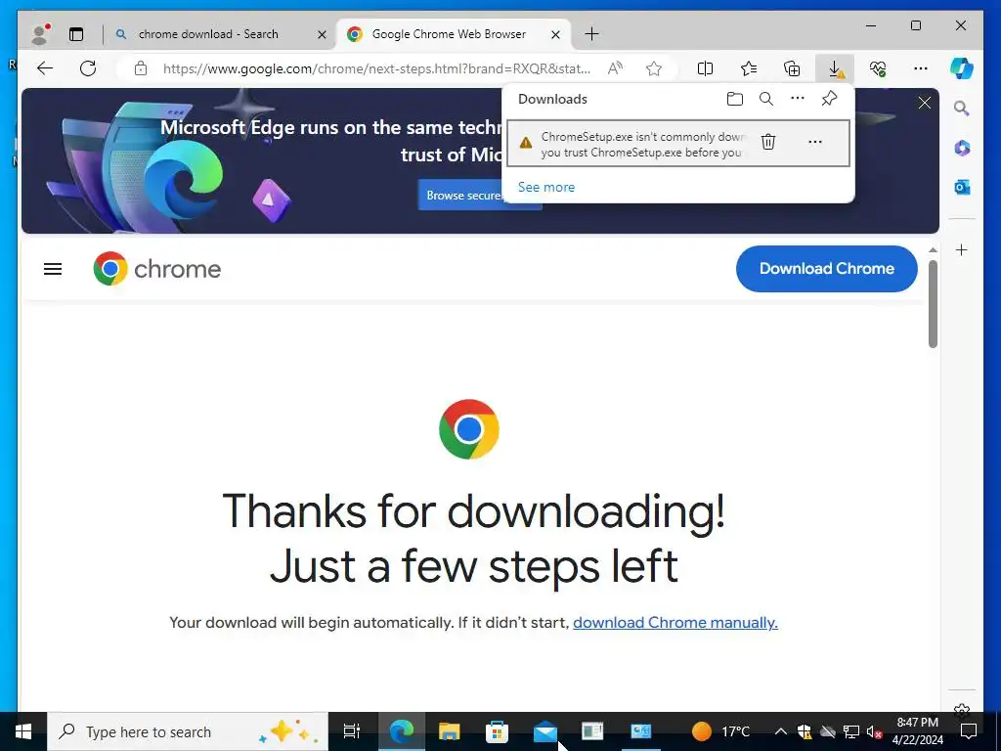The image size is (1001, 751).
Task: Open the weather widget showing 17°C
Action: (x=721, y=731)
